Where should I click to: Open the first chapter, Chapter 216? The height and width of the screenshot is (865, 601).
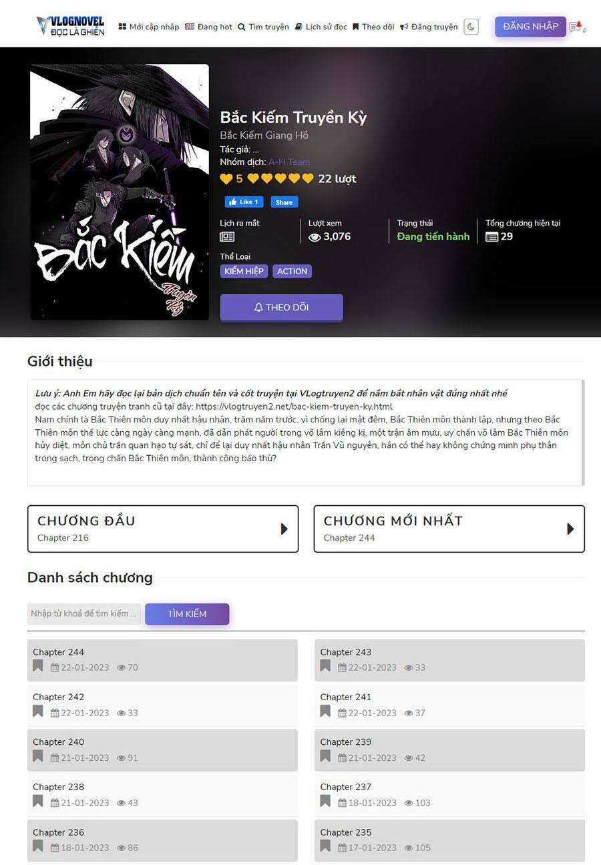coord(163,529)
